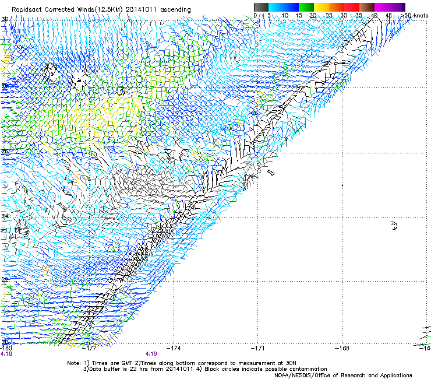Click the island outline east of -168 longitude
This screenshot has height=379, width=431.
394,226
